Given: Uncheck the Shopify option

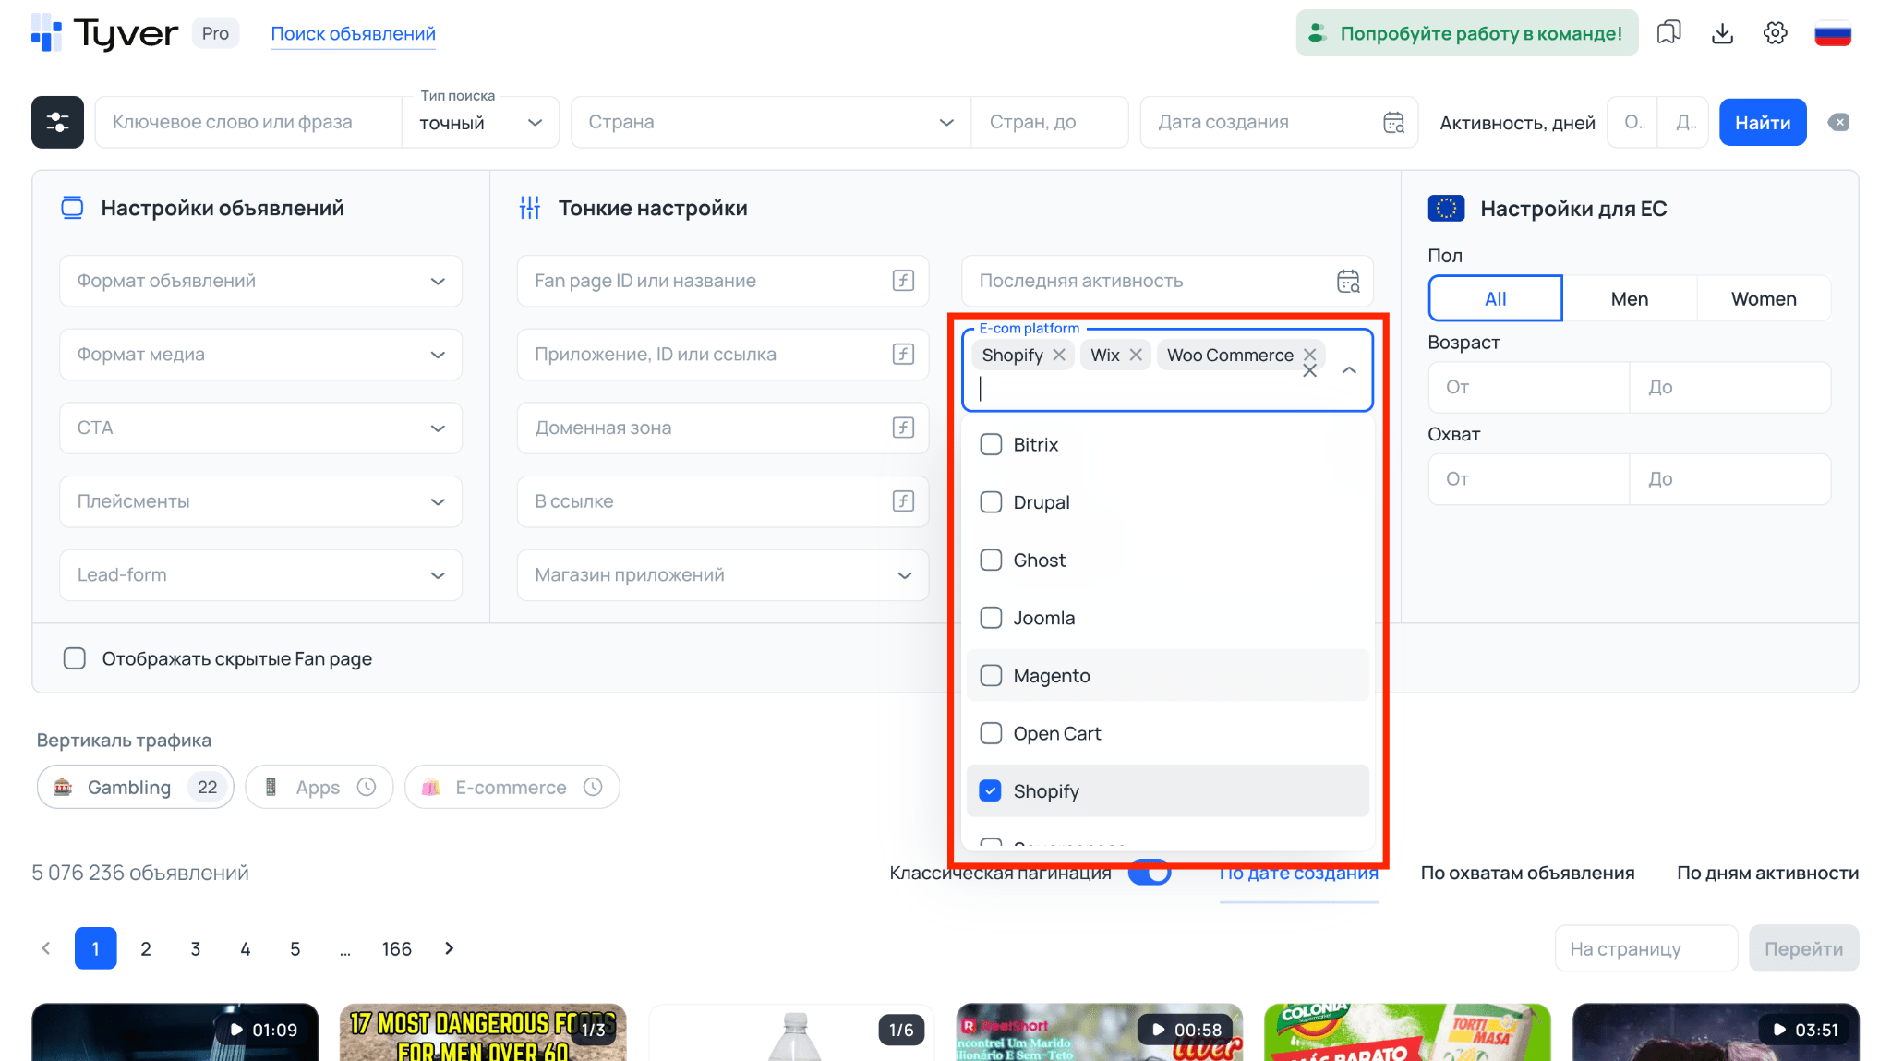Looking at the screenshot, I should tap(991, 790).
